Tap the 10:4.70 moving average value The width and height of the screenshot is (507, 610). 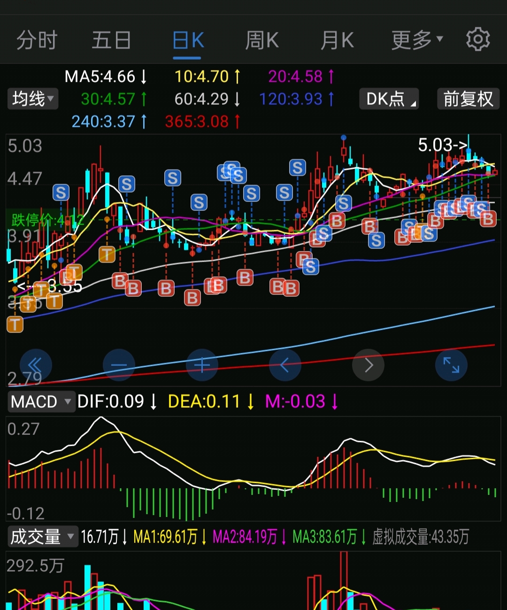[207, 77]
